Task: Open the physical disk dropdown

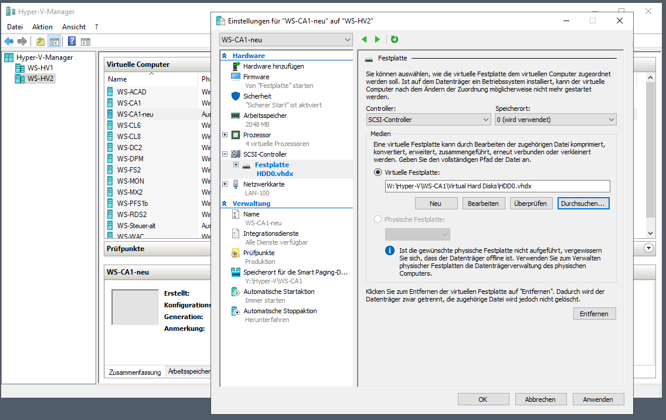Action: coord(417,234)
